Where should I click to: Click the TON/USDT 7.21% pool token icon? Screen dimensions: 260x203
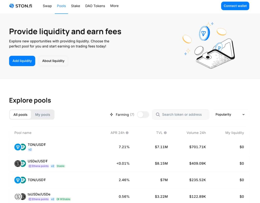[x=20, y=147]
